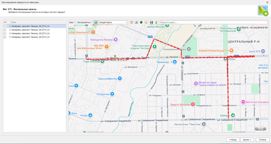Click the #RE:BRO restaurant icon

[107, 46]
